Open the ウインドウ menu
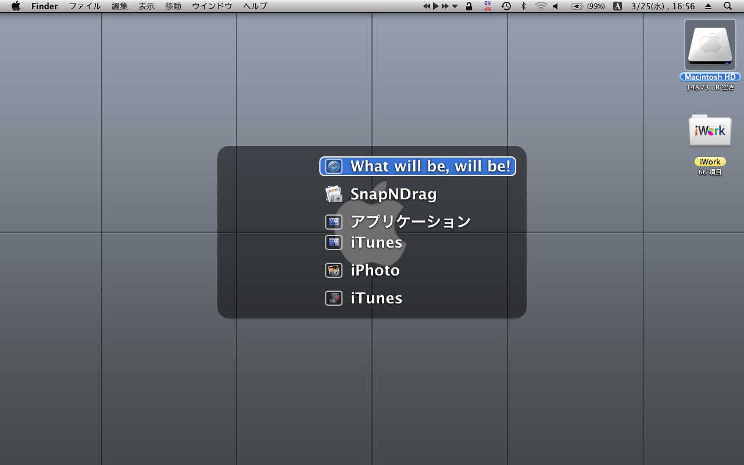 click(212, 6)
